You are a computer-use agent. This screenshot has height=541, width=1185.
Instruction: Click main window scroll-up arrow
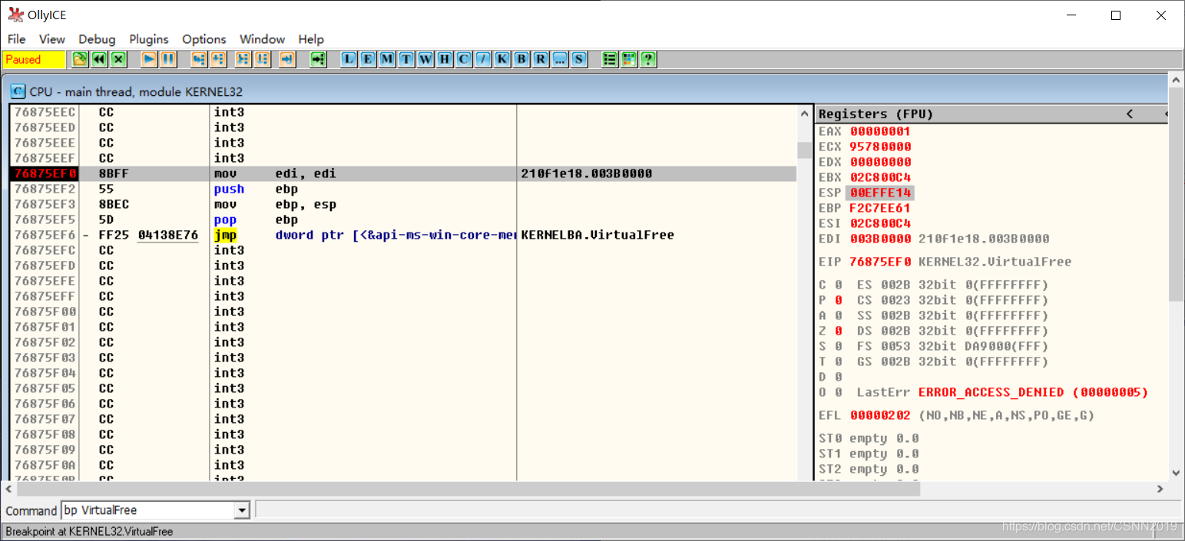coord(1176,79)
